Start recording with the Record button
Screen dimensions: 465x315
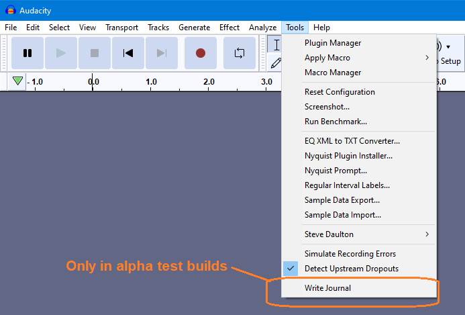(x=201, y=53)
